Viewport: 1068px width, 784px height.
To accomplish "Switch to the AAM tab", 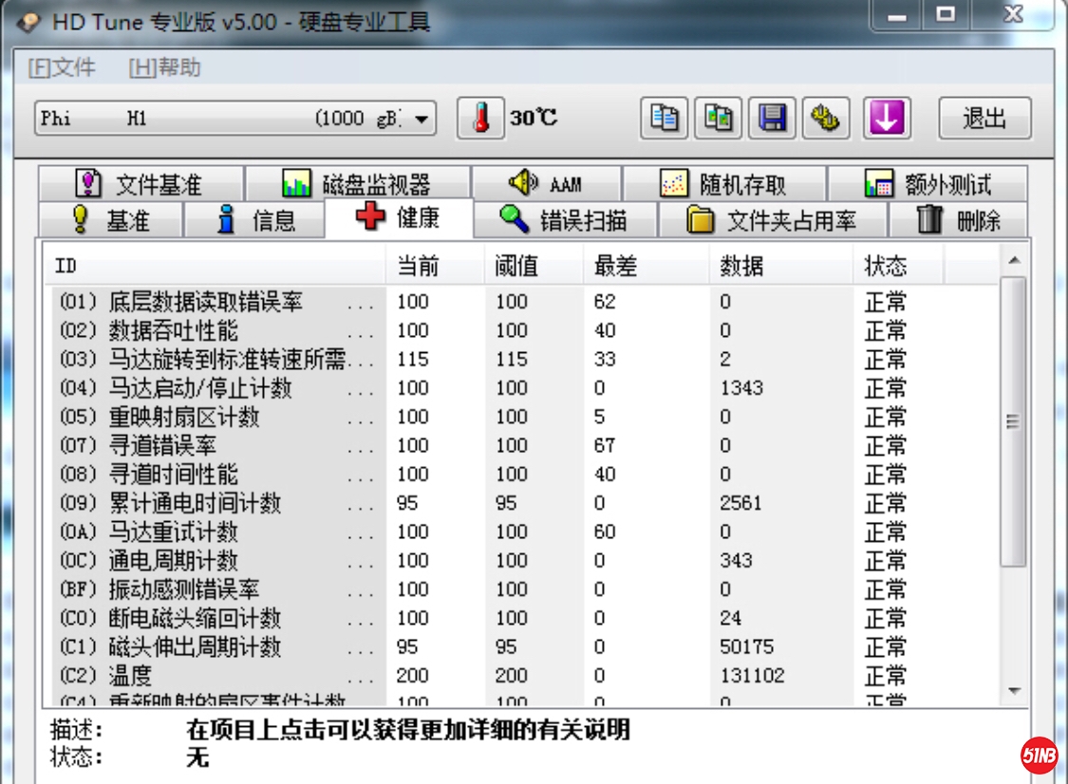I will click(546, 183).
